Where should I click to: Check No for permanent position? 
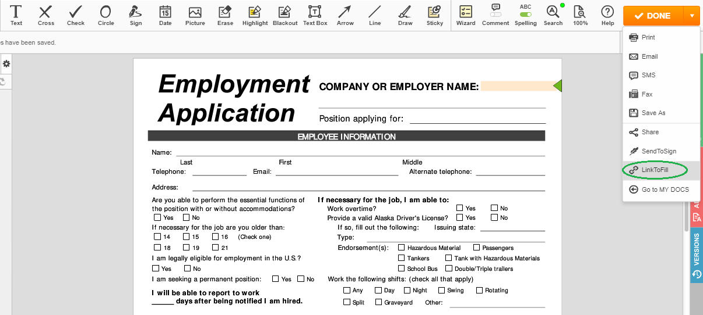pos(301,279)
